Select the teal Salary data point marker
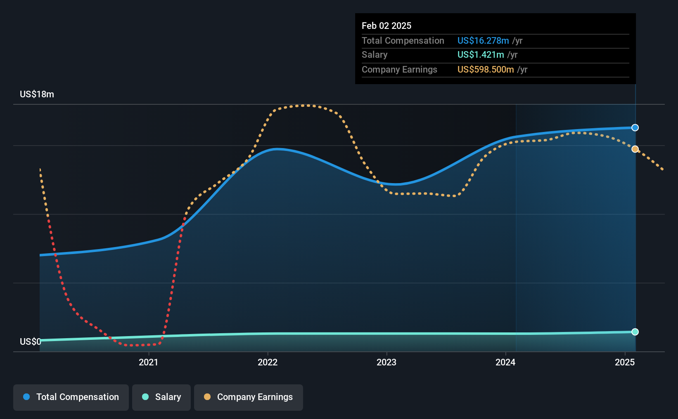This screenshot has height=419, width=678. 635,332
